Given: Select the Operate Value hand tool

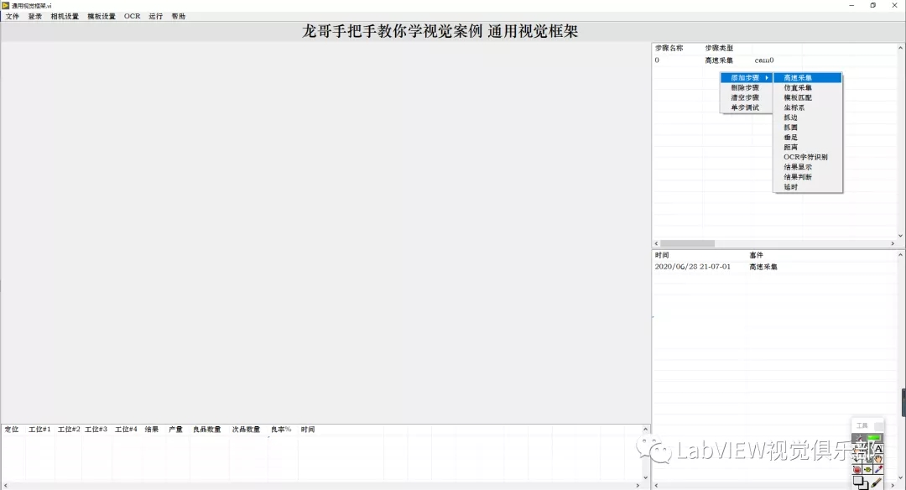Looking at the screenshot, I should 857,448.
